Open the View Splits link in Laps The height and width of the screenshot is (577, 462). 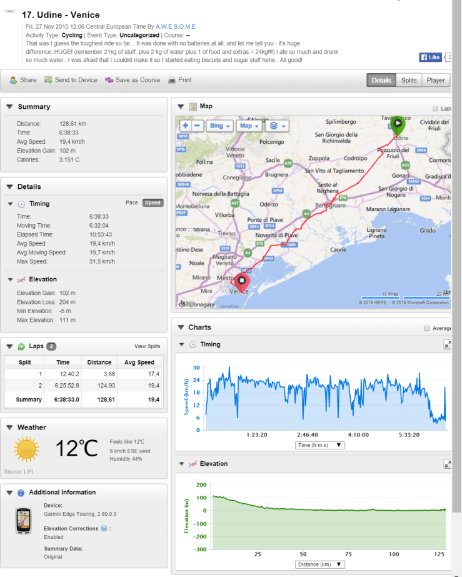147,346
